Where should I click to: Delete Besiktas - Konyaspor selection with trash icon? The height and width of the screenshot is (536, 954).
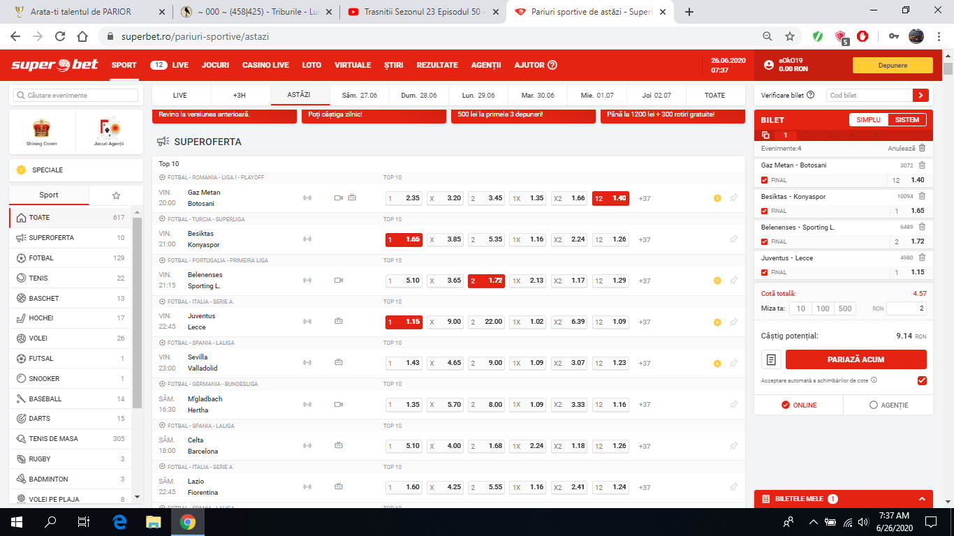[922, 196]
